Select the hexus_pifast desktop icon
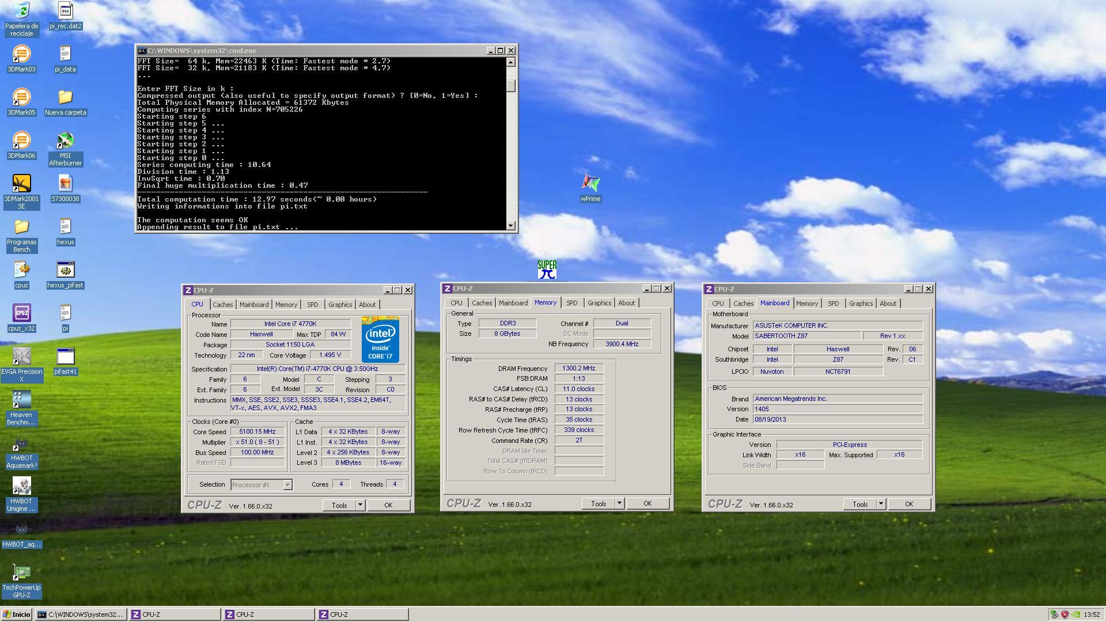Image resolution: width=1106 pixels, height=622 pixels. coord(65,275)
